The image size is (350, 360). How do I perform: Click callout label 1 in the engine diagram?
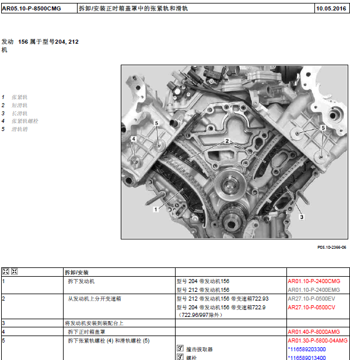(156, 209)
